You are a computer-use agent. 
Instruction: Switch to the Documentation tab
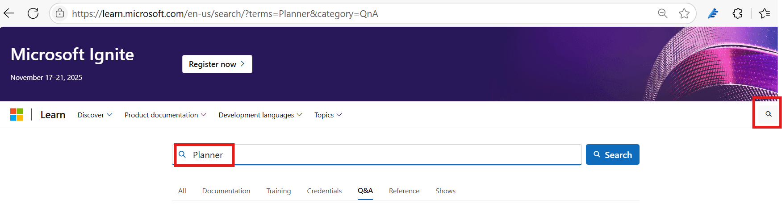coord(226,191)
